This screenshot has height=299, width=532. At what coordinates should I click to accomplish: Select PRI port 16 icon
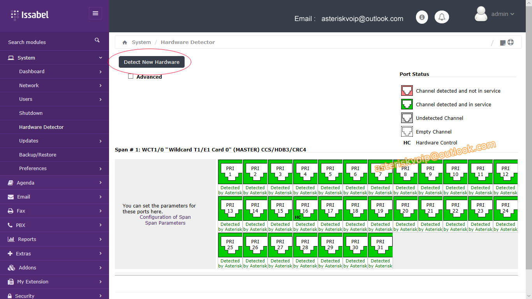305,208
